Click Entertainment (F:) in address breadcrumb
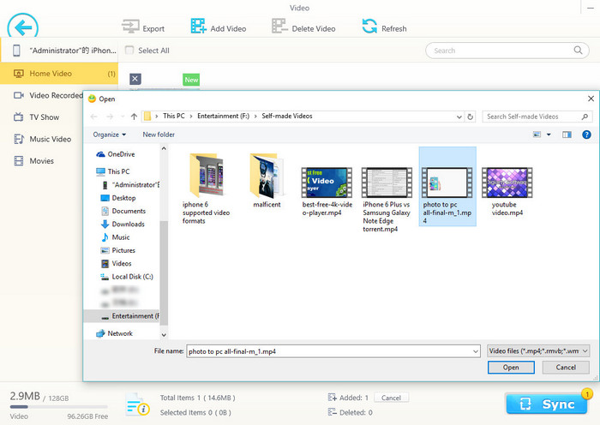This screenshot has height=425, width=600. click(223, 116)
